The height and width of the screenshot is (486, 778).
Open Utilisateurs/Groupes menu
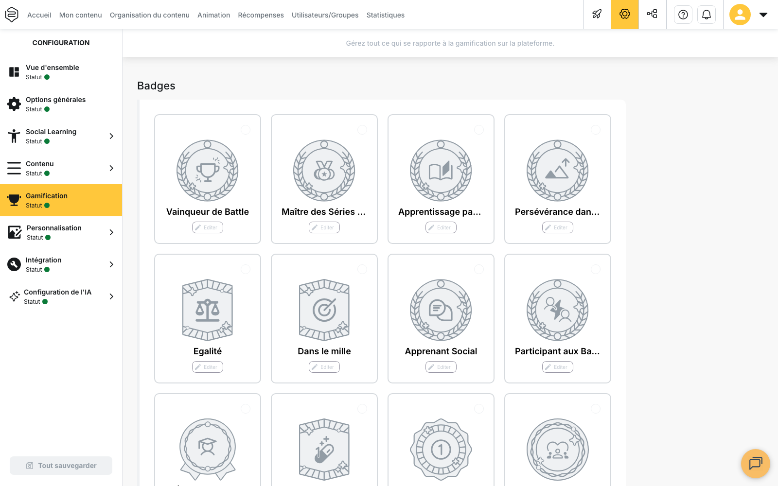click(325, 15)
